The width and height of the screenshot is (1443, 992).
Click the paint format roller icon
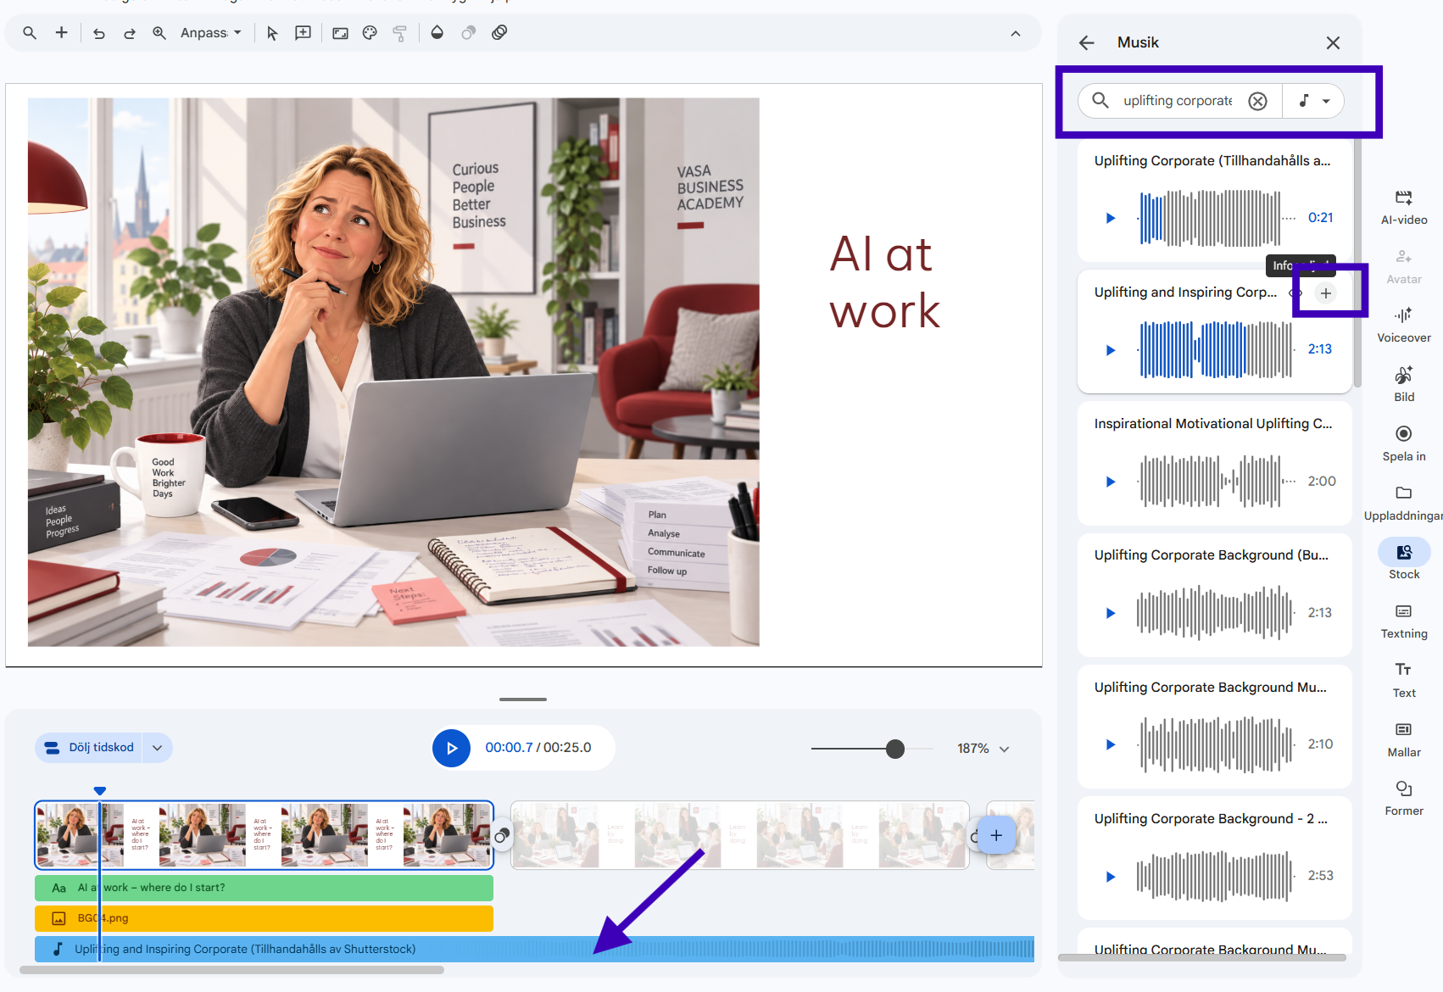[x=400, y=33]
